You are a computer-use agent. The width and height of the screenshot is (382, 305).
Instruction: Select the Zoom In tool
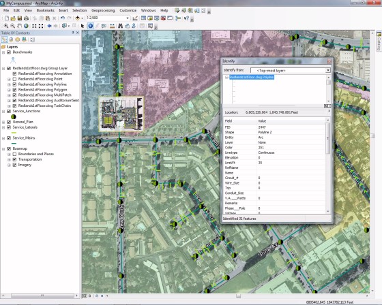click(x=6, y=26)
